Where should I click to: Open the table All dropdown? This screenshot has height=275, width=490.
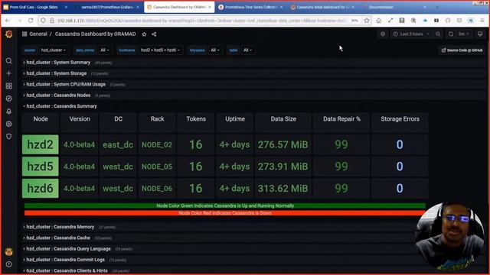pos(247,50)
